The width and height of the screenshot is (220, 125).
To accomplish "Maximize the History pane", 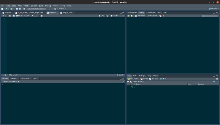I will point(217,13).
